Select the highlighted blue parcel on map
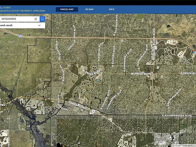This screenshot has height=147, width=196. [x=98, y=80]
